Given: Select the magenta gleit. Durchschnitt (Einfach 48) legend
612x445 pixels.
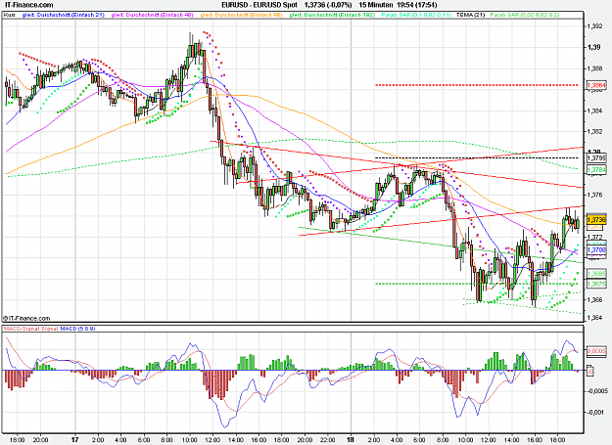Looking at the screenshot, I should [x=152, y=15].
